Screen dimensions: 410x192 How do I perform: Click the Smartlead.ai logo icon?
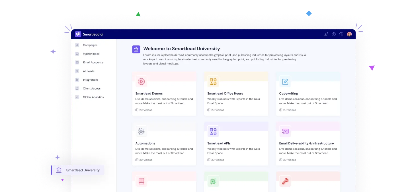(x=78, y=34)
